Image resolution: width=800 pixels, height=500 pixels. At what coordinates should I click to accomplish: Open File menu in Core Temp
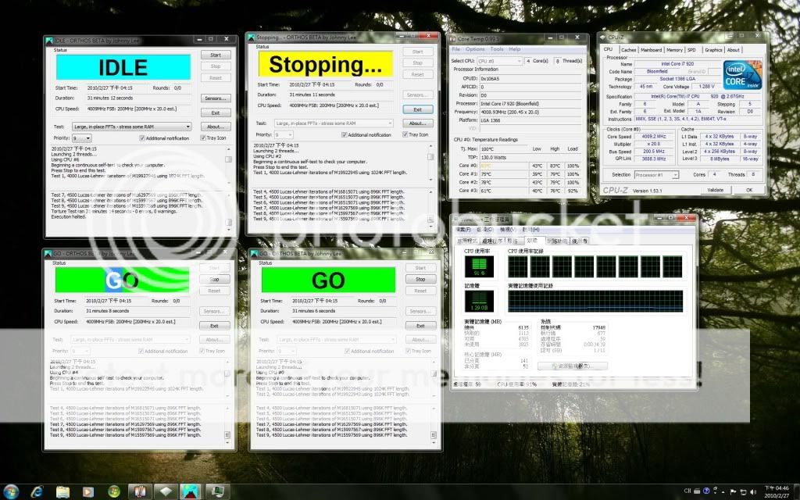coord(456,49)
